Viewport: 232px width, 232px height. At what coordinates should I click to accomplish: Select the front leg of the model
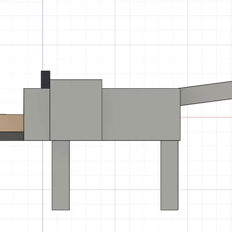click(x=61, y=175)
